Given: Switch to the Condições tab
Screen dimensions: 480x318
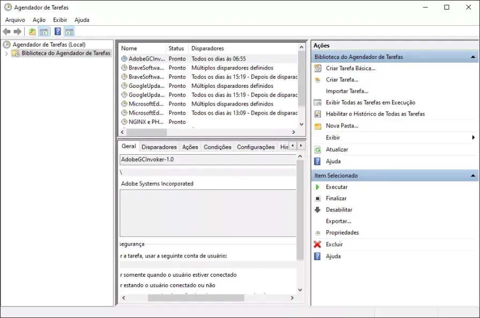Looking at the screenshot, I should click(217, 147).
